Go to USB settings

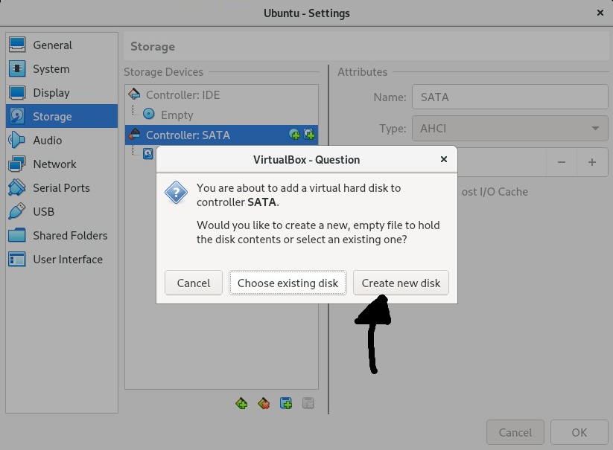pos(62,211)
